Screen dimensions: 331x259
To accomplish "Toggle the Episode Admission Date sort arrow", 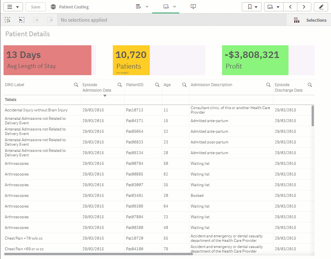I will pyautogui.click(x=105, y=96).
